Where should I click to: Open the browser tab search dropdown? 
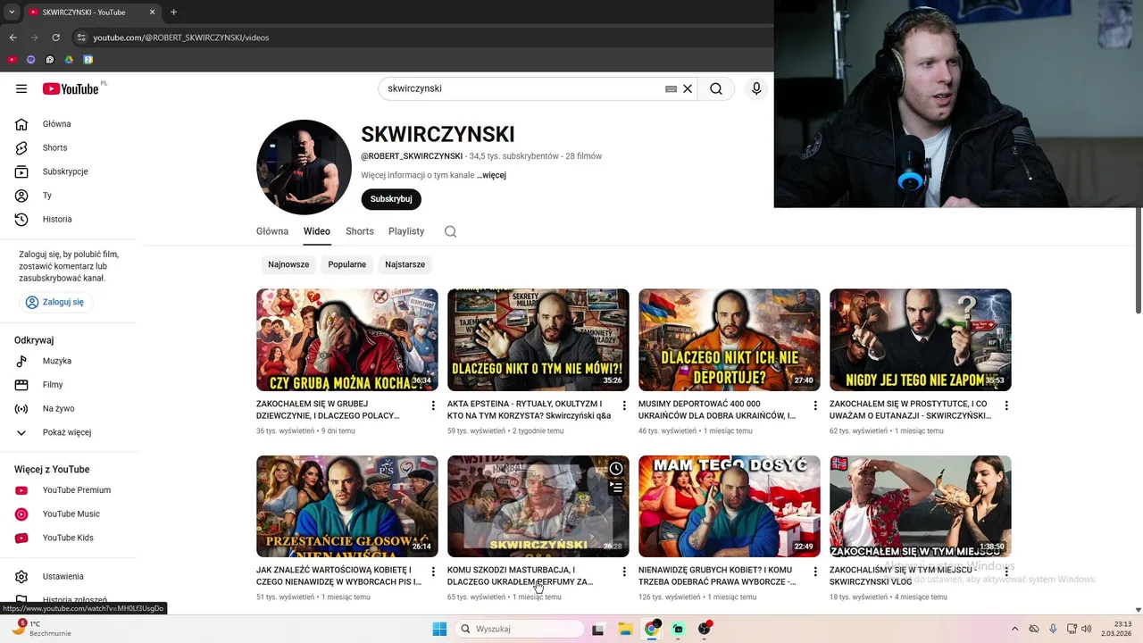pyautogui.click(x=12, y=13)
